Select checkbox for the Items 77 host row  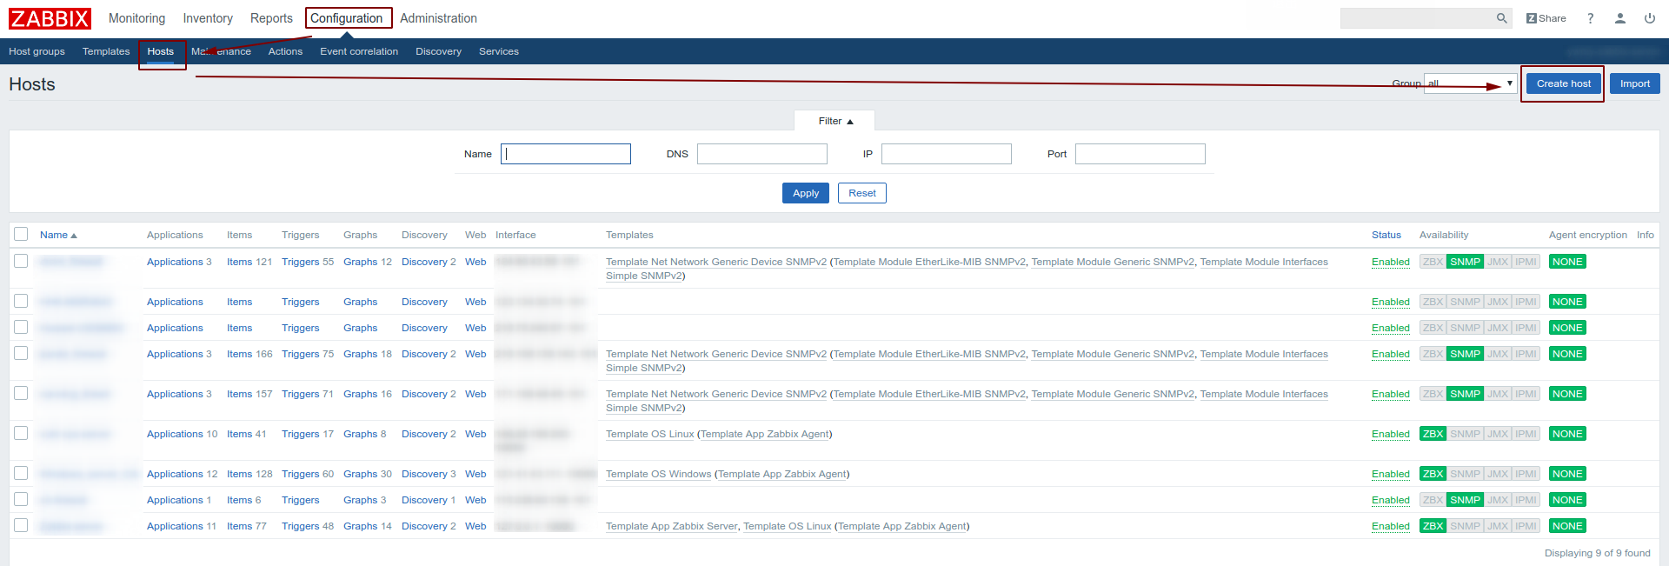tap(21, 525)
